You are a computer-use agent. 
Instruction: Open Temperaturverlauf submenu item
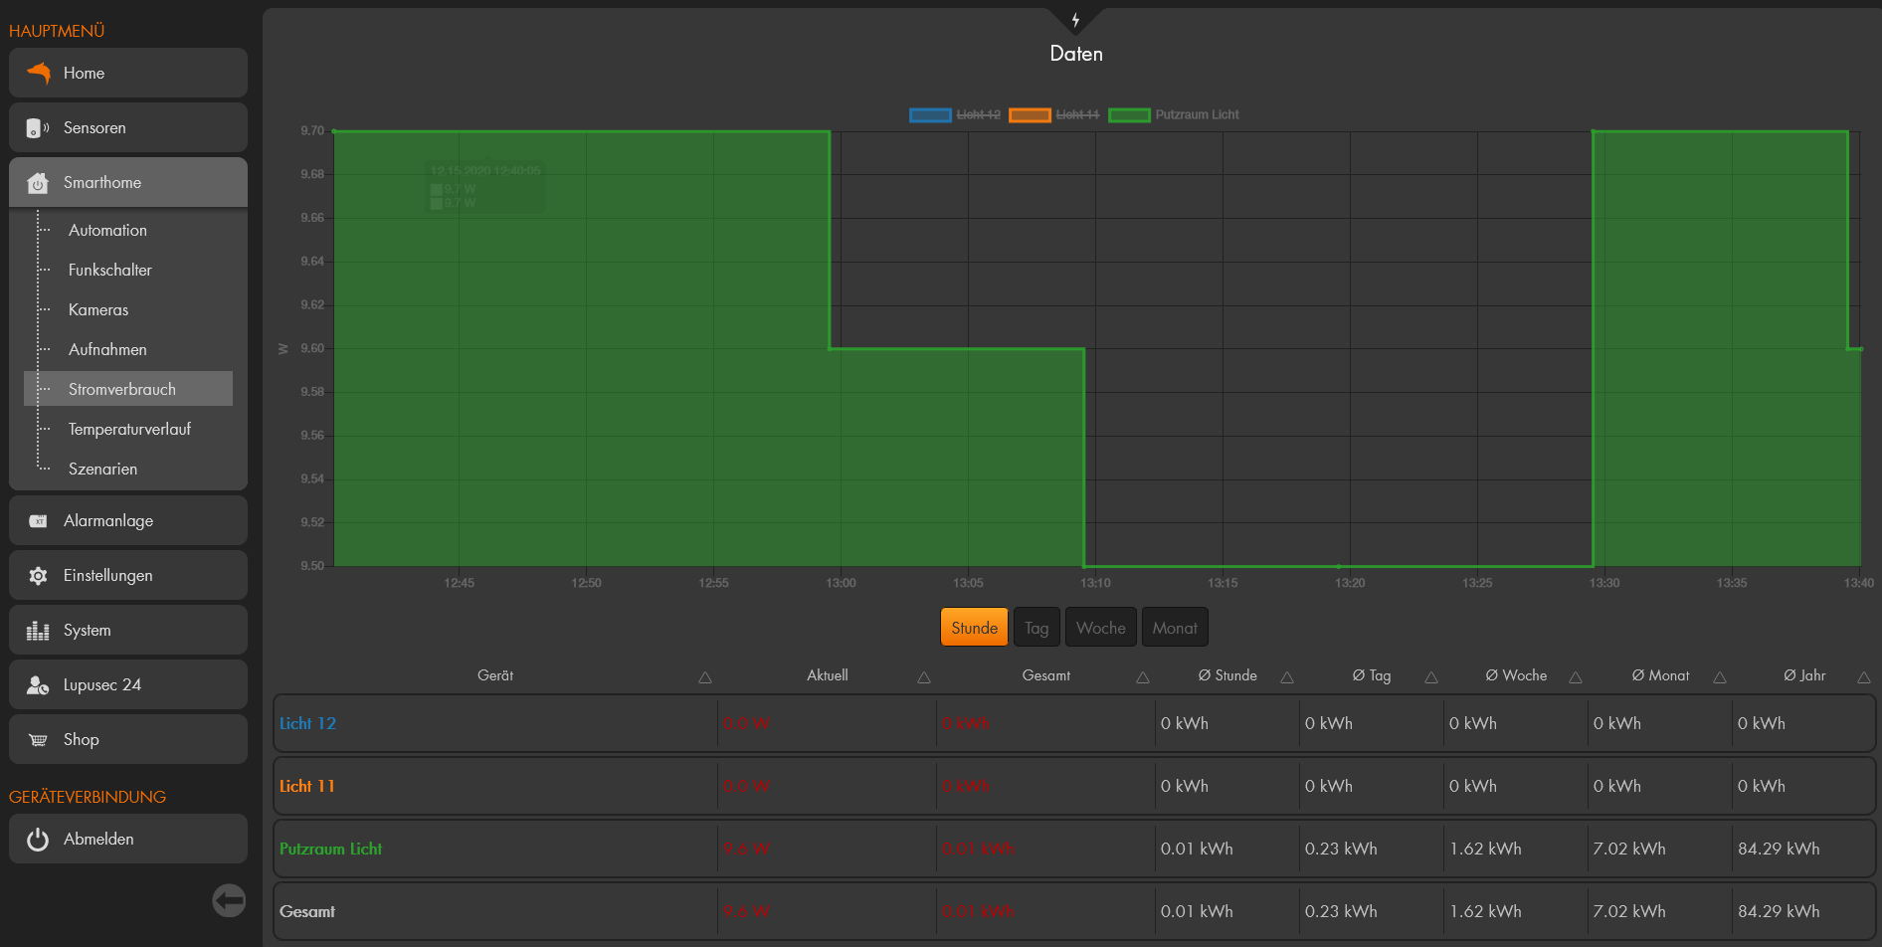click(128, 429)
